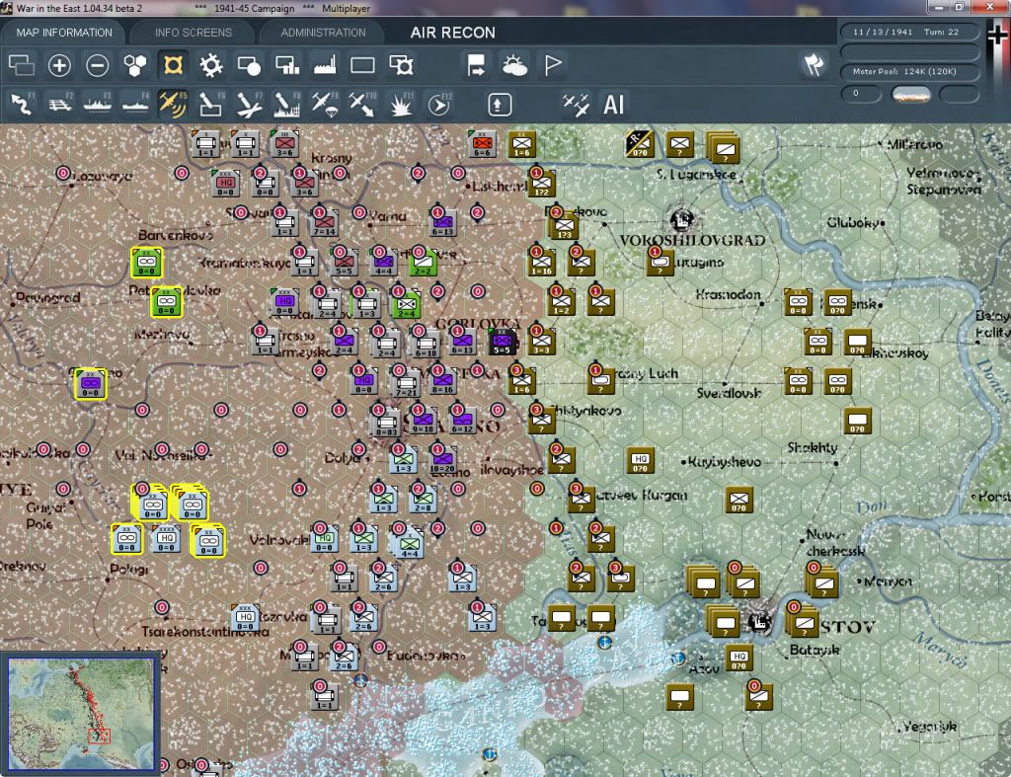Viewport: 1011px width, 777px height.
Task: Toggle the counter with bar chart icon
Action: pyautogui.click(x=287, y=65)
